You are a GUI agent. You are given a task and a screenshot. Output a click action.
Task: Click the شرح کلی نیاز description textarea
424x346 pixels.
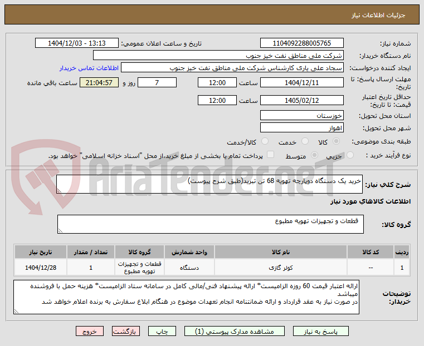(x=209, y=184)
